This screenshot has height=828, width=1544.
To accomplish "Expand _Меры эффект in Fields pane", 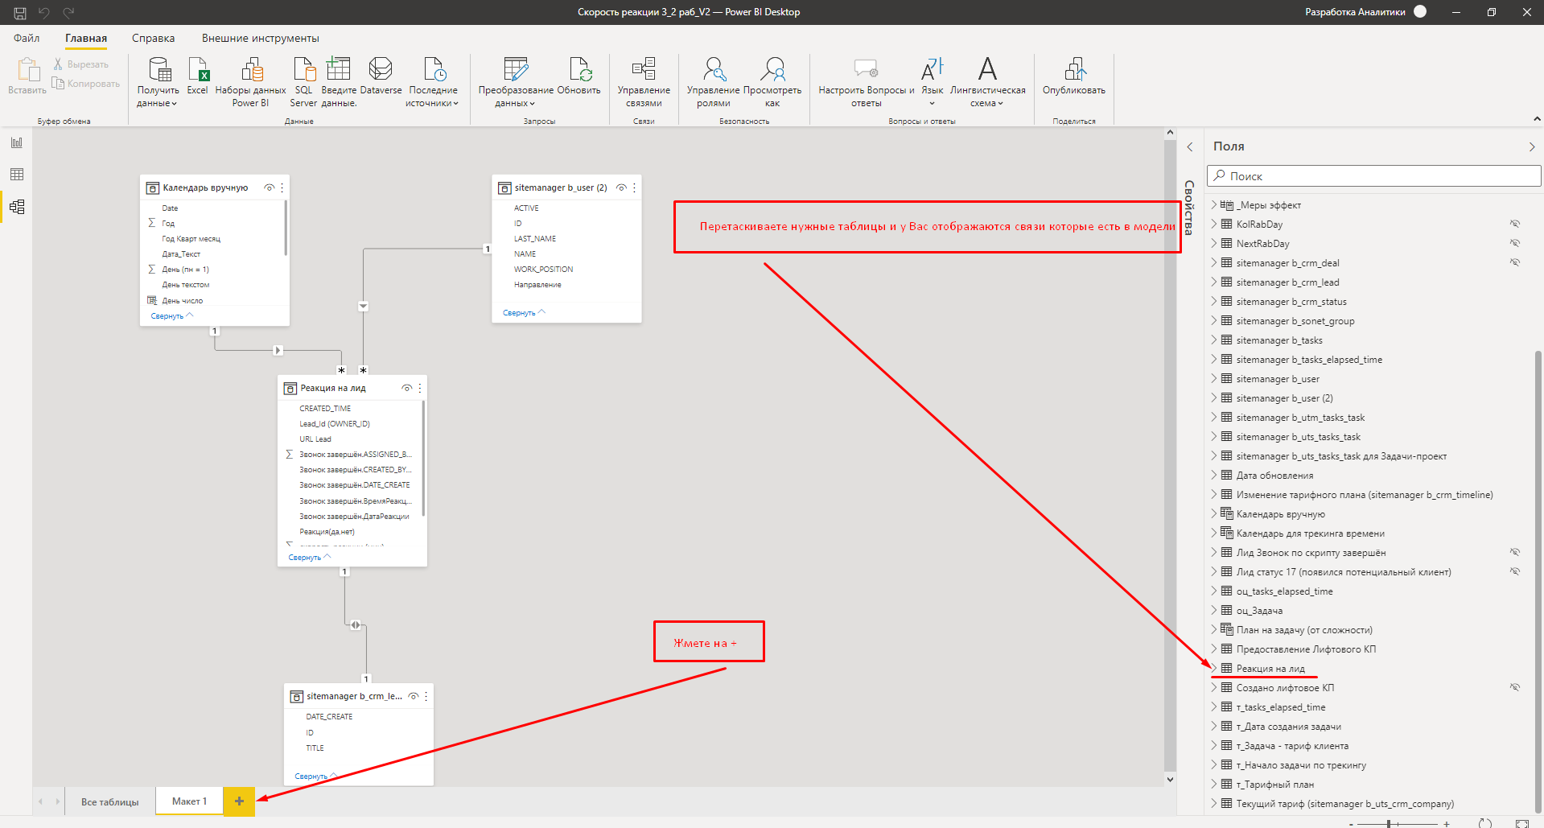I will [x=1214, y=205].
